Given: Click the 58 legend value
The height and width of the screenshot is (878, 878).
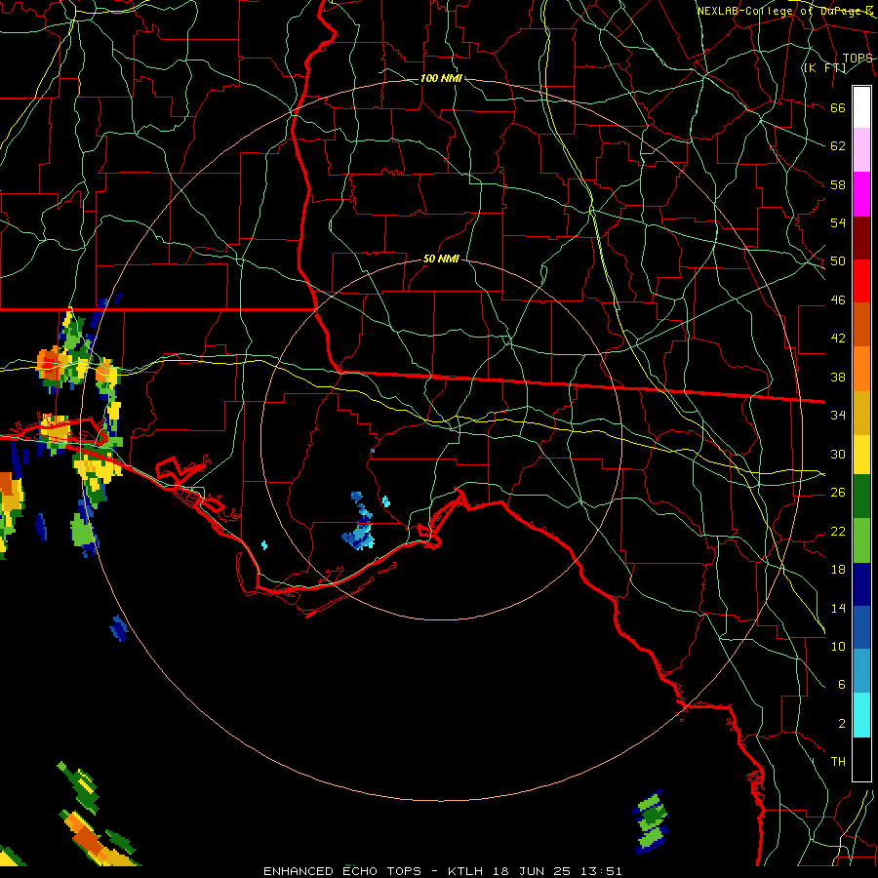Looking at the screenshot, I should tap(838, 184).
